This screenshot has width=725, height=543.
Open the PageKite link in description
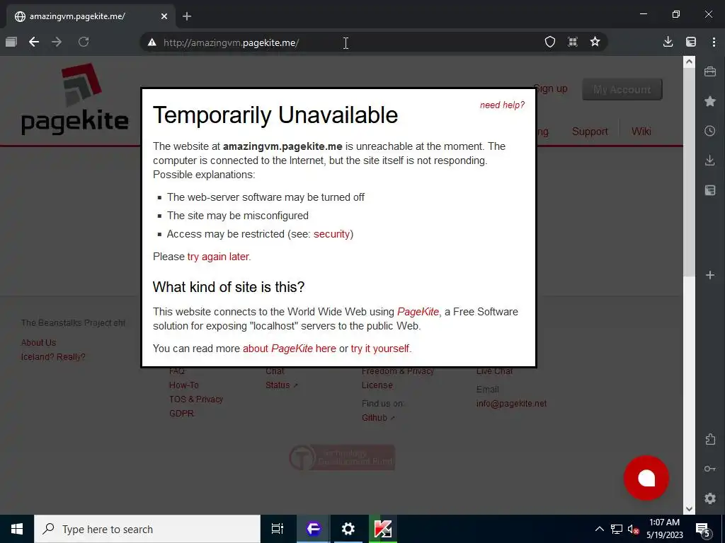(418, 312)
